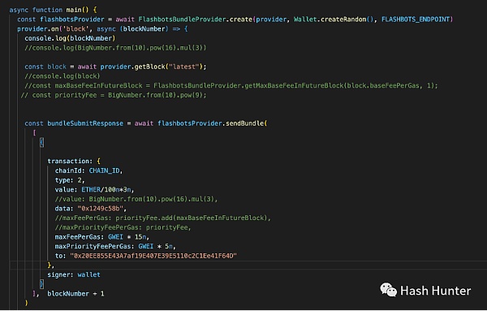
Task: Click the Hash Hunter watermark text
Action: tap(435, 291)
